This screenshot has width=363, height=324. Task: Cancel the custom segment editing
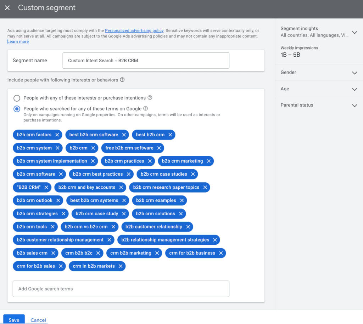(x=38, y=320)
